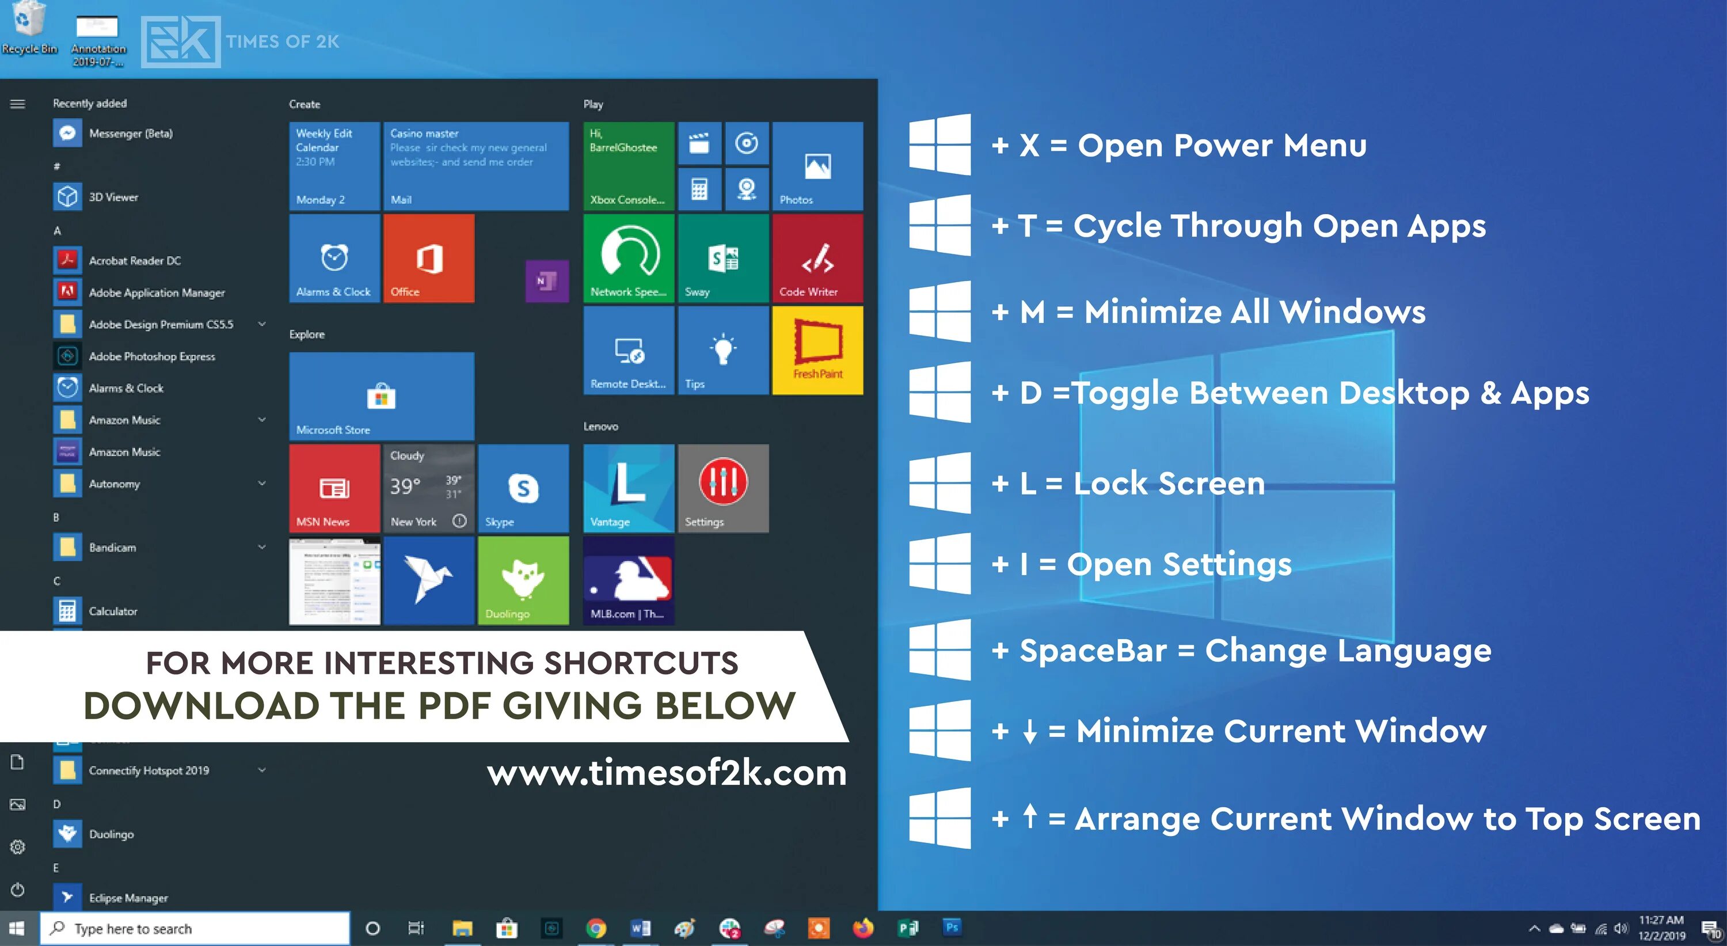Image resolution: width=1727 pixels, height=946 pixels.
Task: Launch the Network Speed Test tile
Action: [629, 258]
